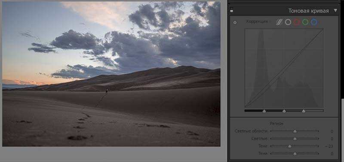
Task: Toggle the Тоновая кривая panel switch
Action: 232,10
